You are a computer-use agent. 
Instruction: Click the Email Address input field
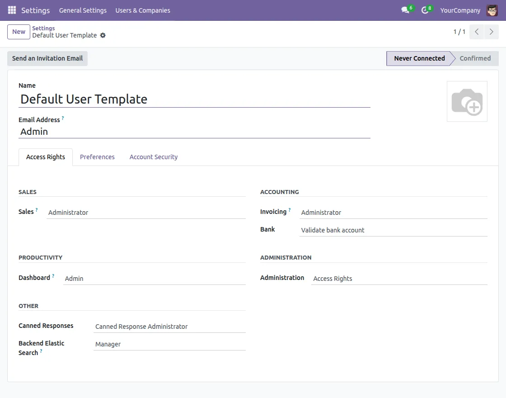click(194, 132)
